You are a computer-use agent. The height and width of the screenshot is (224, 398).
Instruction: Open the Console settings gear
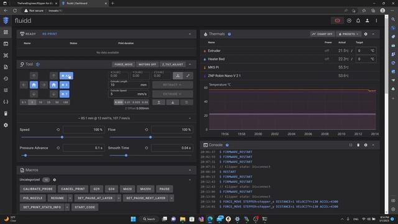[x=366, y=145]
